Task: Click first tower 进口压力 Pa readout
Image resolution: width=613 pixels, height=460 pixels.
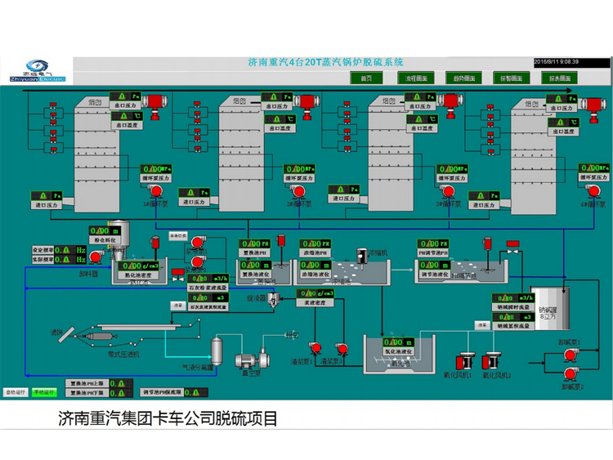Action: [47, 195]
